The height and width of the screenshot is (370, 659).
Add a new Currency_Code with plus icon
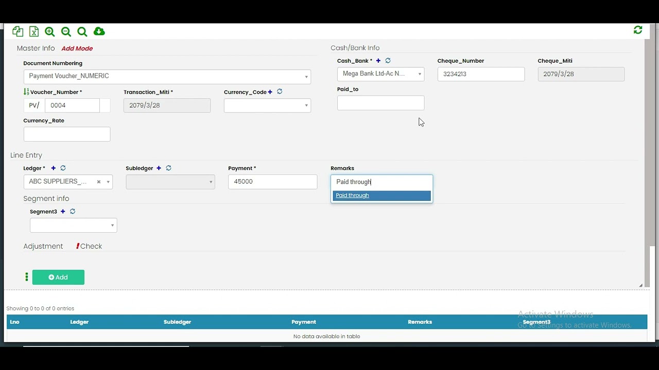(270, 92)
